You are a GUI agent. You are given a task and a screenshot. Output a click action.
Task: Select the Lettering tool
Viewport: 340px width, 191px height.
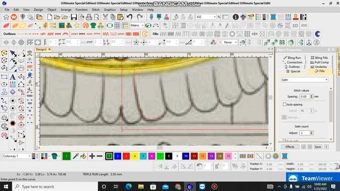coord(13,76)
